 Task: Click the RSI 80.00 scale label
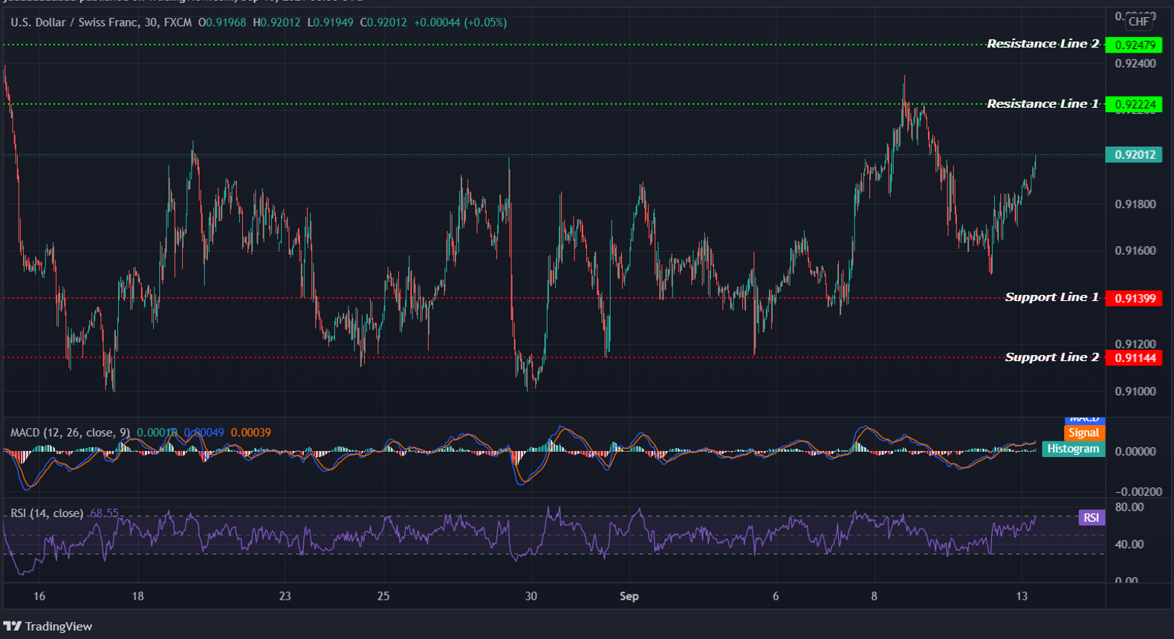tap(1129, 507)
